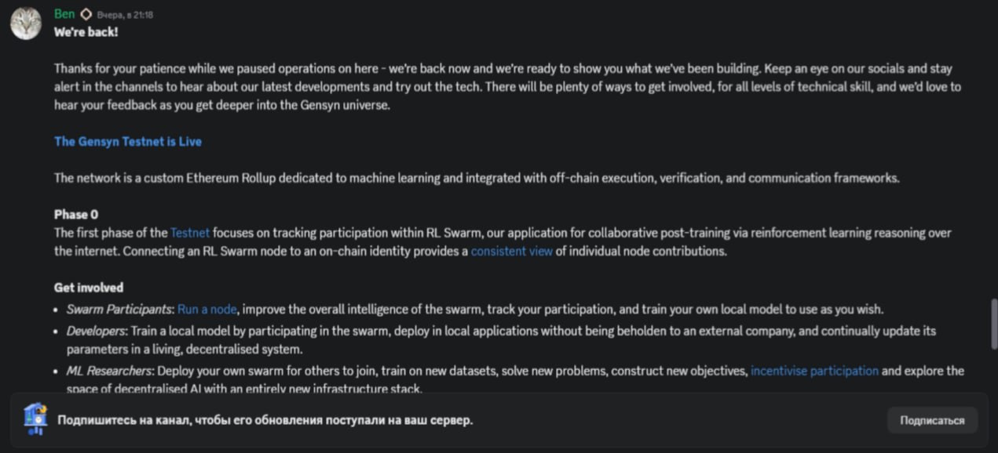
Task: Click the role badge icon beside Ben
Action: coord(86,15)
